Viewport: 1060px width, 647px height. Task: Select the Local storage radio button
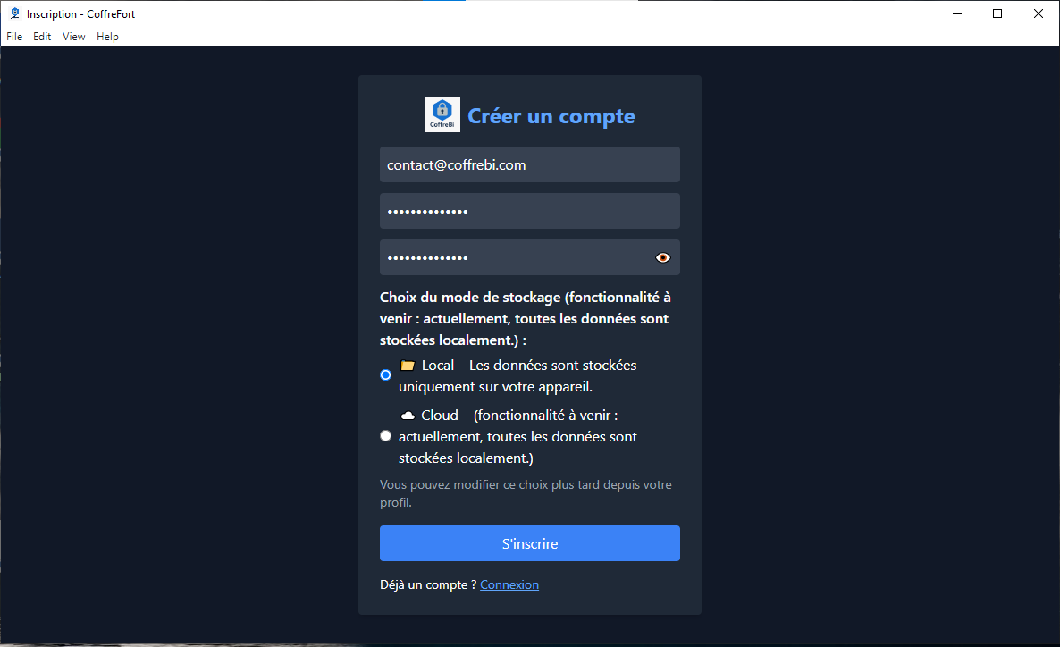tap(385, 374)
